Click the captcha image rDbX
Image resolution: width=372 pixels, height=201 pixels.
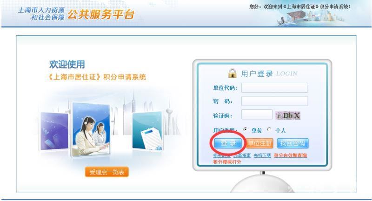(288, 115)
